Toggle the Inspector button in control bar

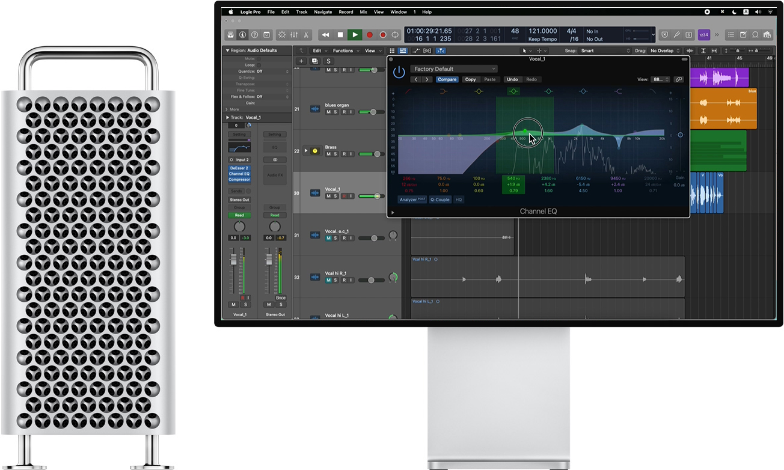point(242,35)
